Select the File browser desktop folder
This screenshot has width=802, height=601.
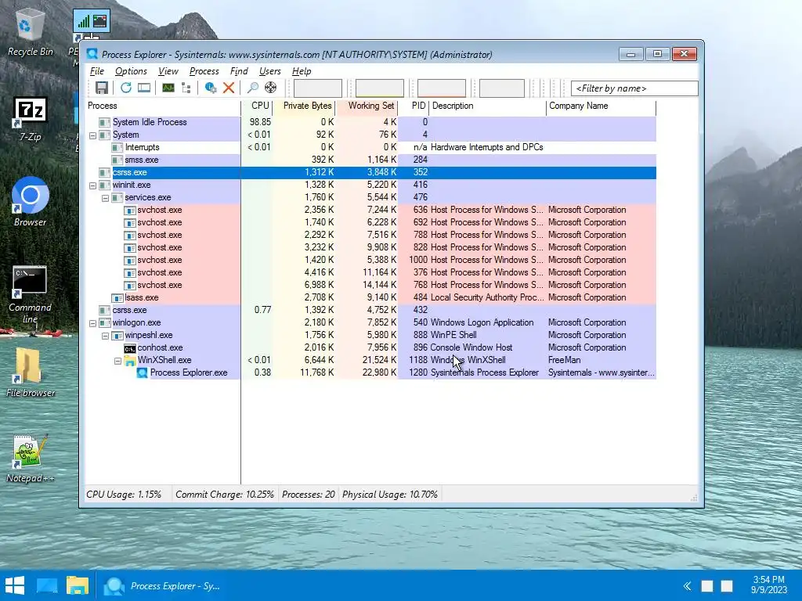pos(31,372)
